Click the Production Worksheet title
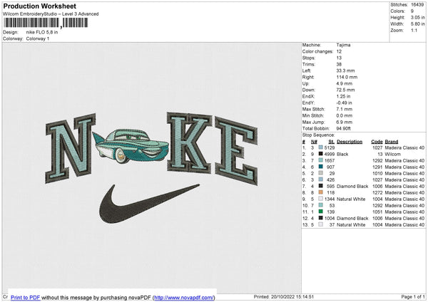The image size is (428, 302). tap(40, 6)
